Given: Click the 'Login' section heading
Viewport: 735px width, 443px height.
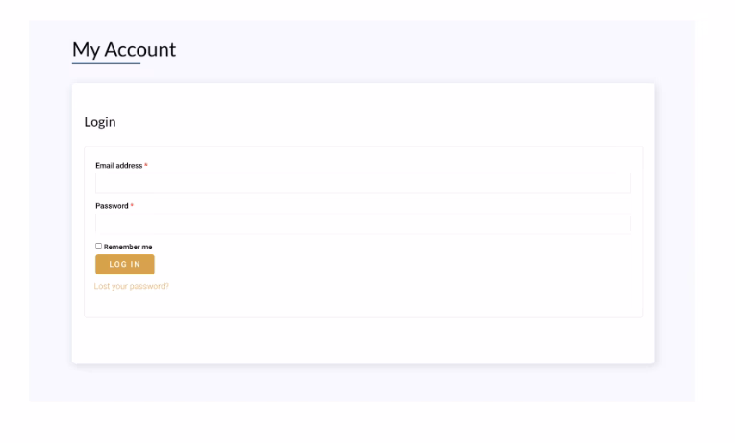Looking at the screenshot, I should 99,122.
